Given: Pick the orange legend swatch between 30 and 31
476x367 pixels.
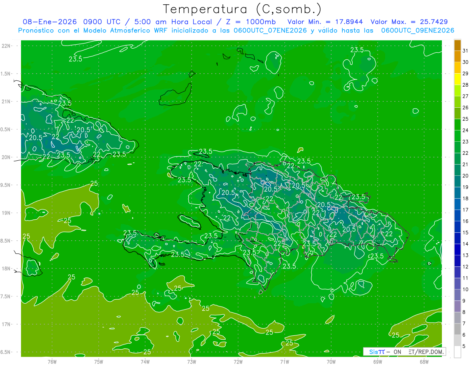Looking at the screenshot, I should click(x=457, y=57).
